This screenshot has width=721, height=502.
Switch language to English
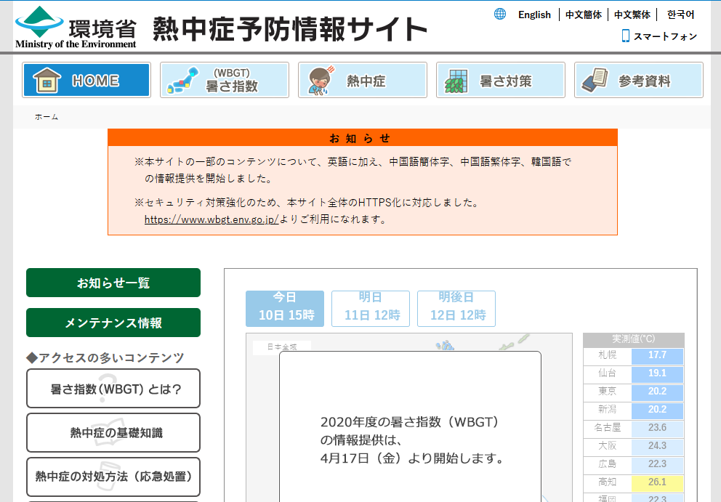(534, 15)
